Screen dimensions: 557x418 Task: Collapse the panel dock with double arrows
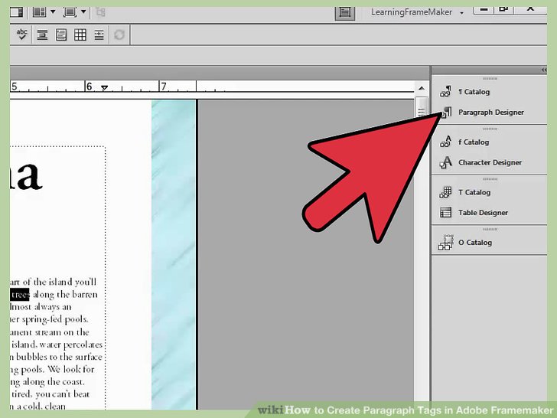pyautogui.click(x=543, y=70)
